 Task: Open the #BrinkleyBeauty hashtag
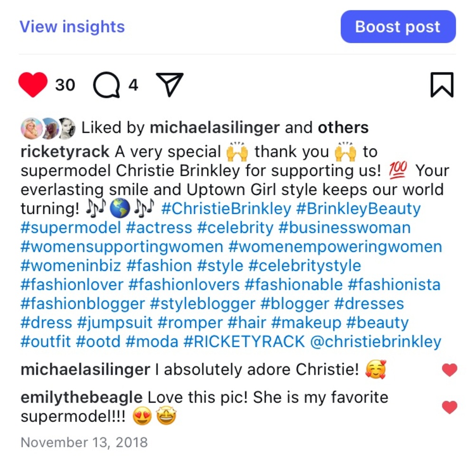pyautogui.click(x=358, y=209)
